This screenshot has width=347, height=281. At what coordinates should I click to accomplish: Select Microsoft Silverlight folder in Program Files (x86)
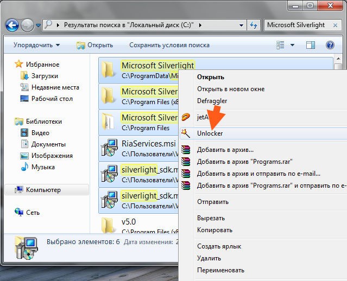pos(138,97)
